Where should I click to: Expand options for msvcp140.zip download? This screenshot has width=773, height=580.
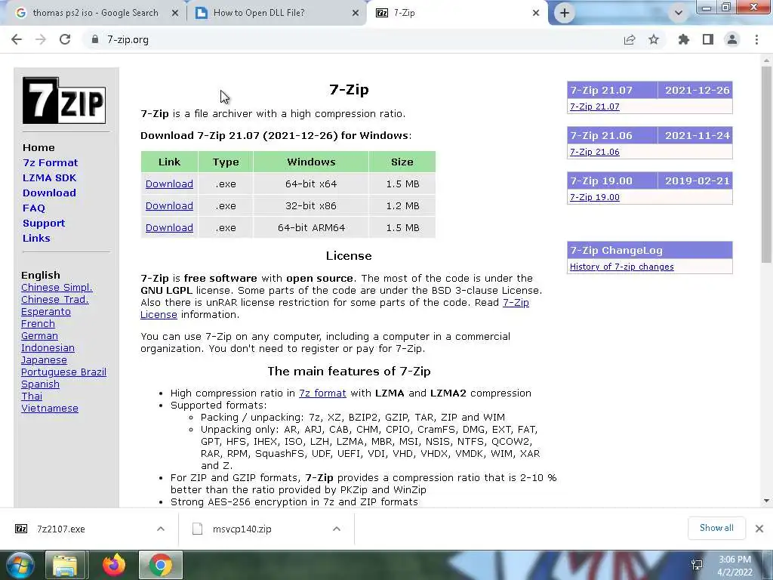click(x=337, y=529)
